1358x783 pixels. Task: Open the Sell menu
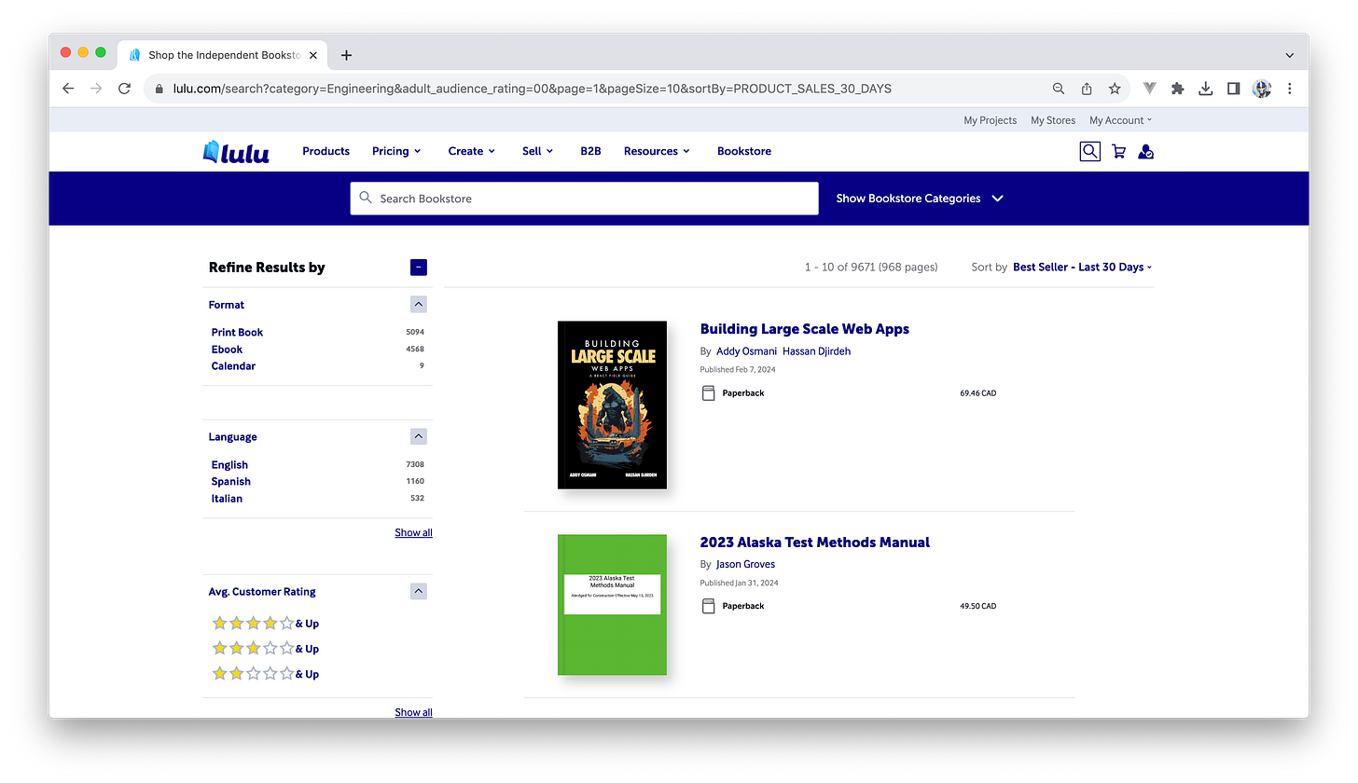(538, 151)
